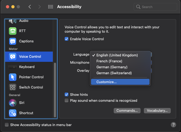
Task: Open the Shortcut accessibility icon
Action: pos(13,113)
